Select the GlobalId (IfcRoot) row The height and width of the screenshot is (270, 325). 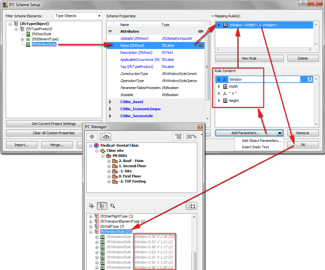(155, 38)
